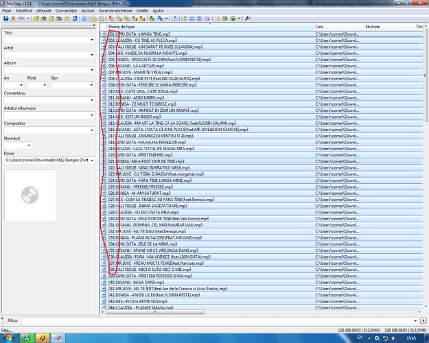Viewport: 429px width, 343px height.
Task: Expand the An (year) dropdown
Action: click(x=21, y=85)
